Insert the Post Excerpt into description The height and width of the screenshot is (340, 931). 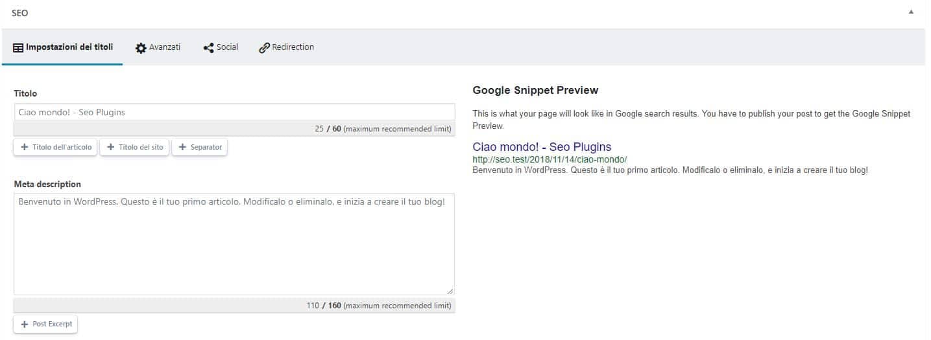pos(45,324)
